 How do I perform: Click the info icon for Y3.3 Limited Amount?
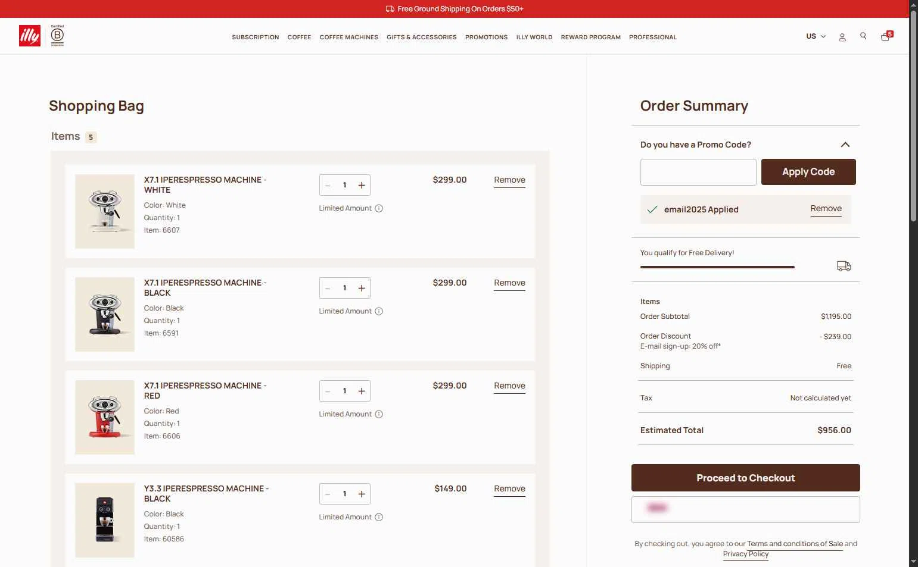click(x=379, y=517)
